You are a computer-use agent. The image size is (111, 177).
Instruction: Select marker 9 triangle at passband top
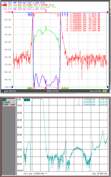(46, 12)
